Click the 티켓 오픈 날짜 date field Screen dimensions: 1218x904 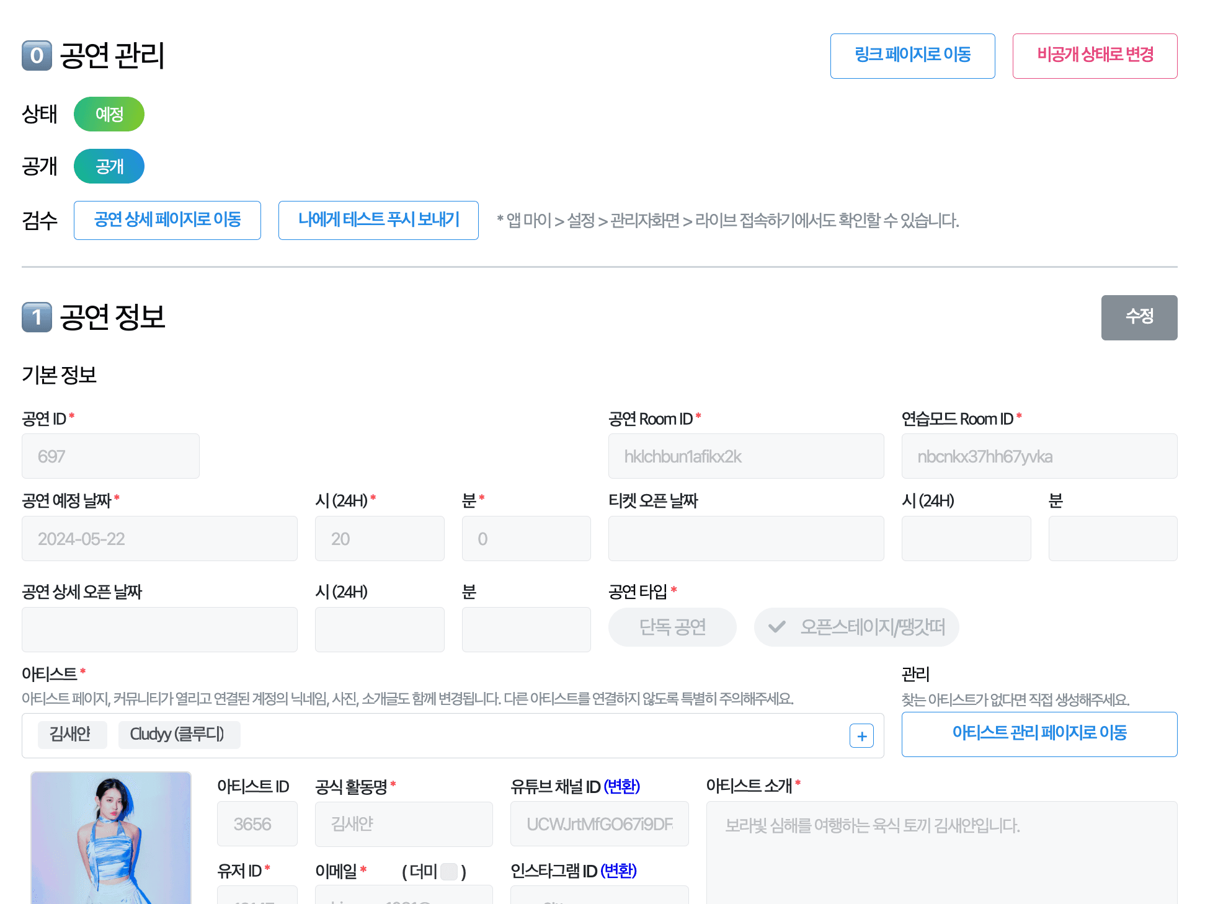coord(746,538)
